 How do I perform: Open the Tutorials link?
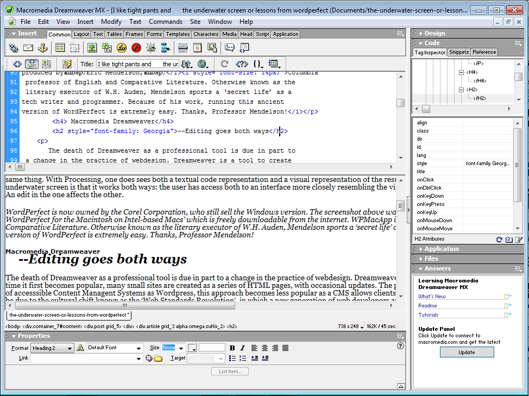pos(429,315)
